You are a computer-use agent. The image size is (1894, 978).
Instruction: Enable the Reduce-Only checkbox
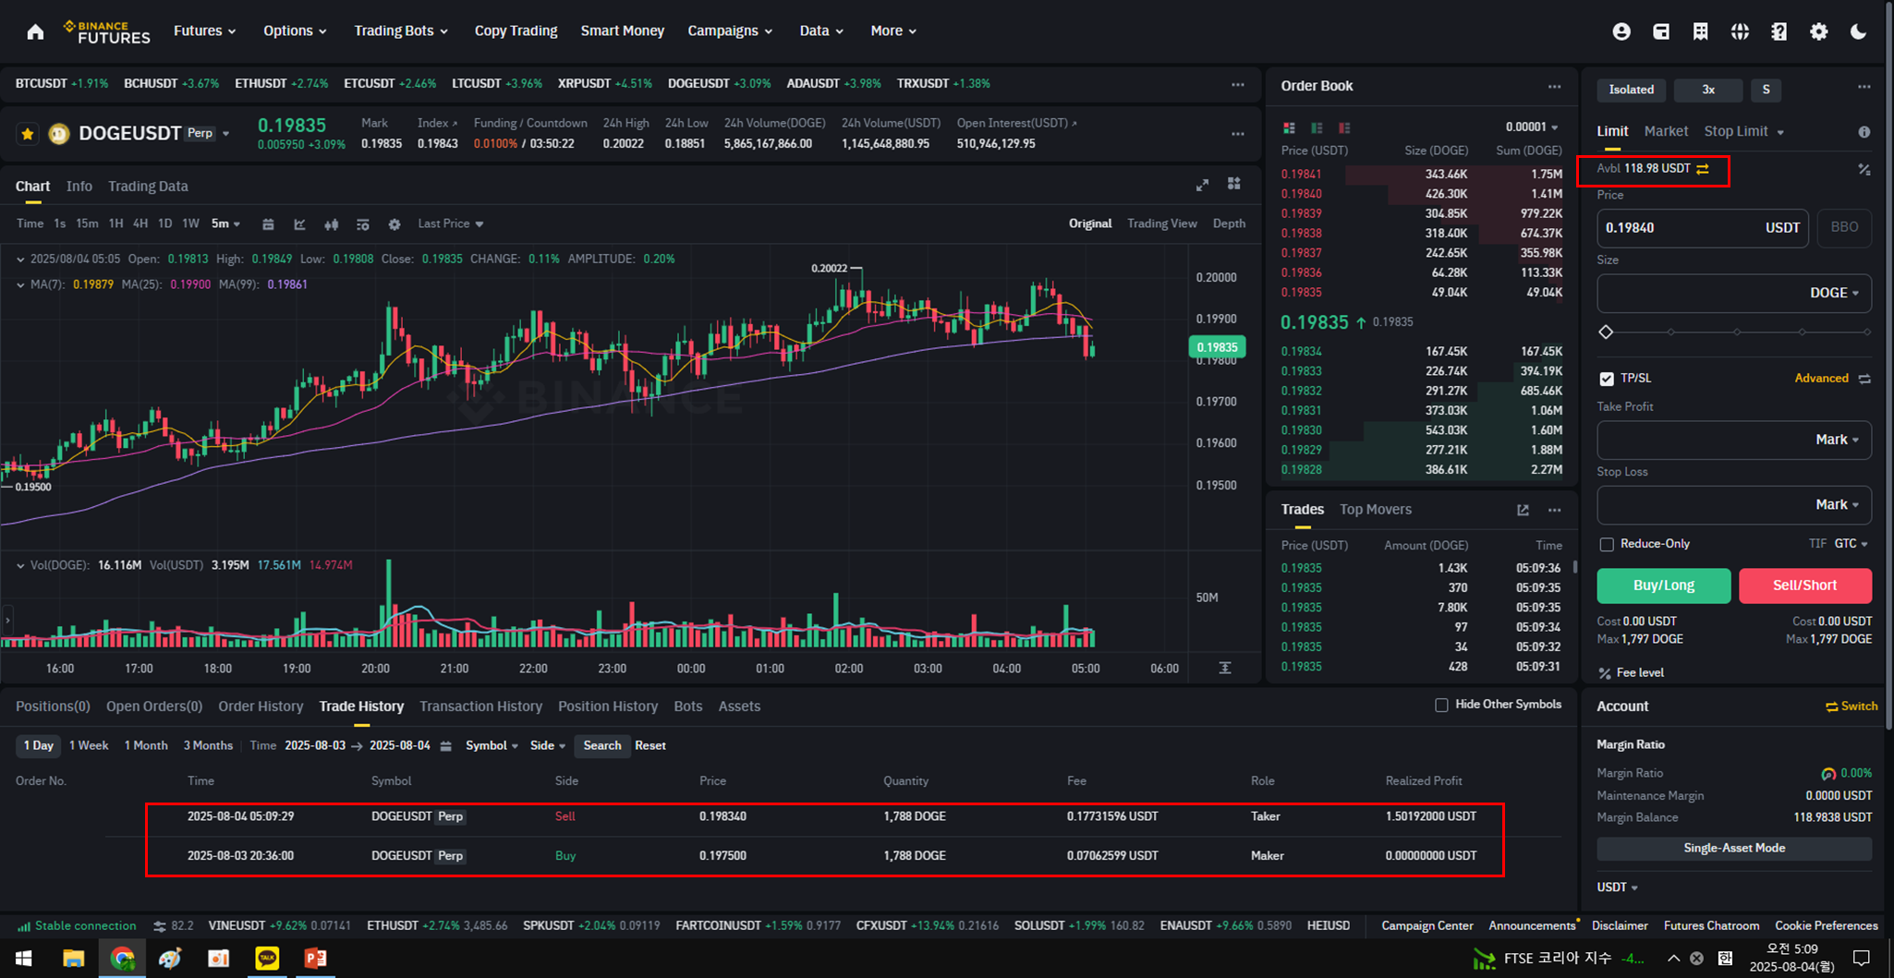[x=1607, y=544]
